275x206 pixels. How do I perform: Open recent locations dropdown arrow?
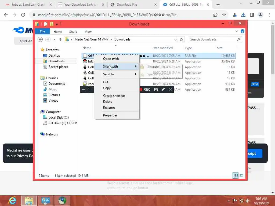54,39
